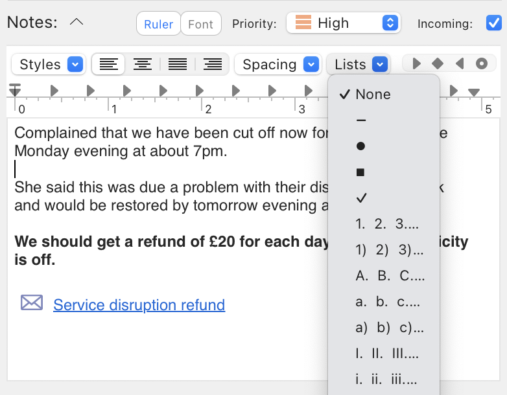Screen dimensions: 507x395
Task: Click the envelope icon beside refund link
Action: click(x=32, y=303)
